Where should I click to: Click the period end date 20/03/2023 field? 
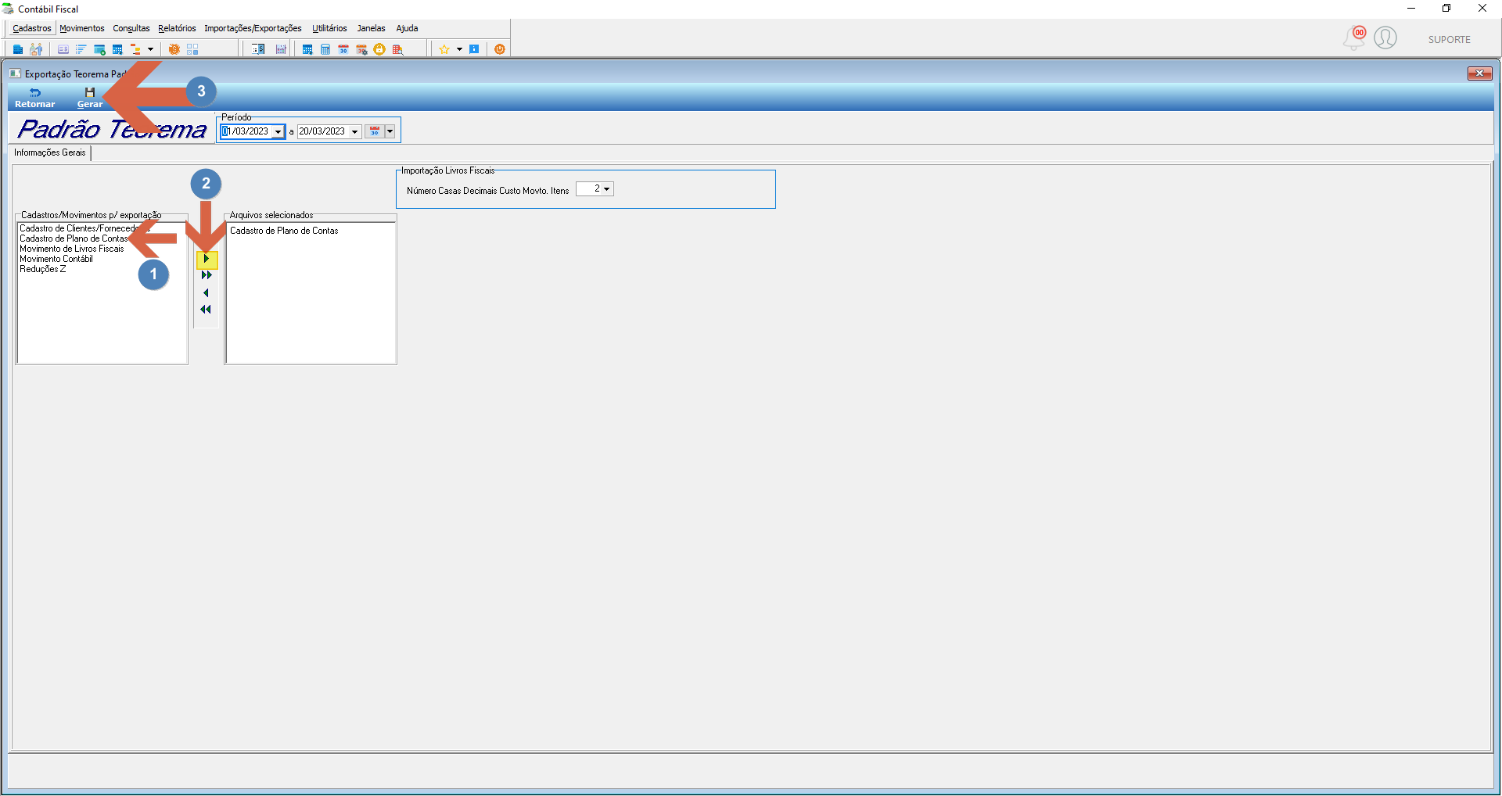coord(322,131)
